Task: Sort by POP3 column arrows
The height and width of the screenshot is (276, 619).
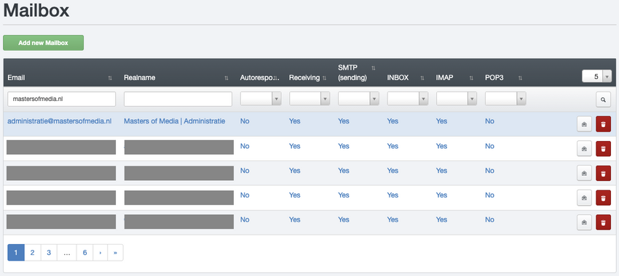Action: (x=520, y=78)
